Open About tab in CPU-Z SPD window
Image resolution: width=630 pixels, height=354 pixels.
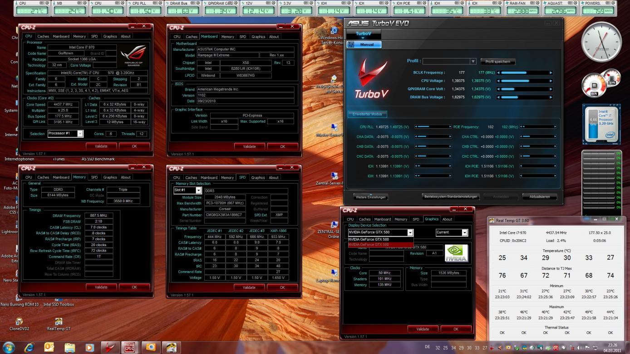tap(274, 178)
